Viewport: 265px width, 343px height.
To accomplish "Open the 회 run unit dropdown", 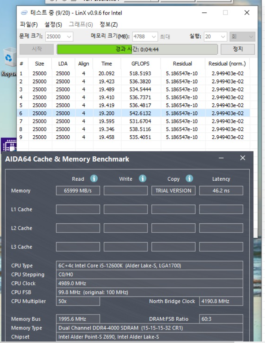I will point(242,36).
